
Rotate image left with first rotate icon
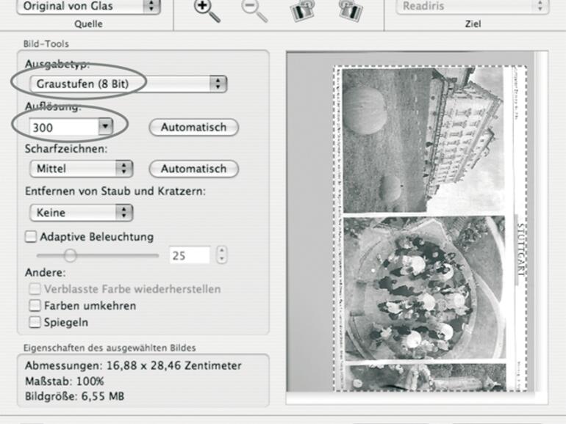[x=302, y=10]
